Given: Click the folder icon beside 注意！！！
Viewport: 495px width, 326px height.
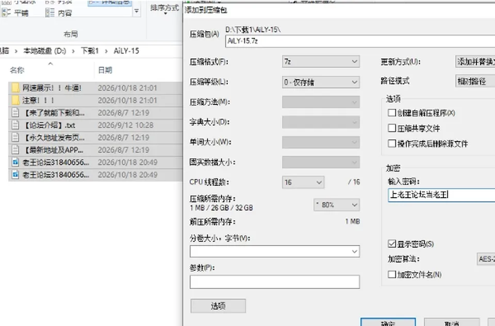Looking at the screenshot, I should [x=15, y=100].
